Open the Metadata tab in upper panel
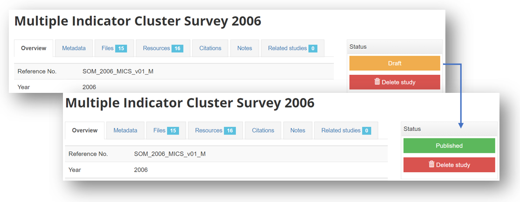Image resolution: width=520 pixels, height=202 pixels. pyautogui.click(x=74, y=48)
